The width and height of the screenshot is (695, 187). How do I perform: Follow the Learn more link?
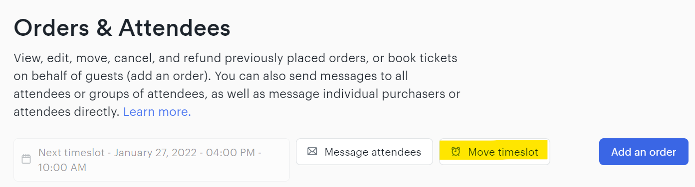click(157, 112)
